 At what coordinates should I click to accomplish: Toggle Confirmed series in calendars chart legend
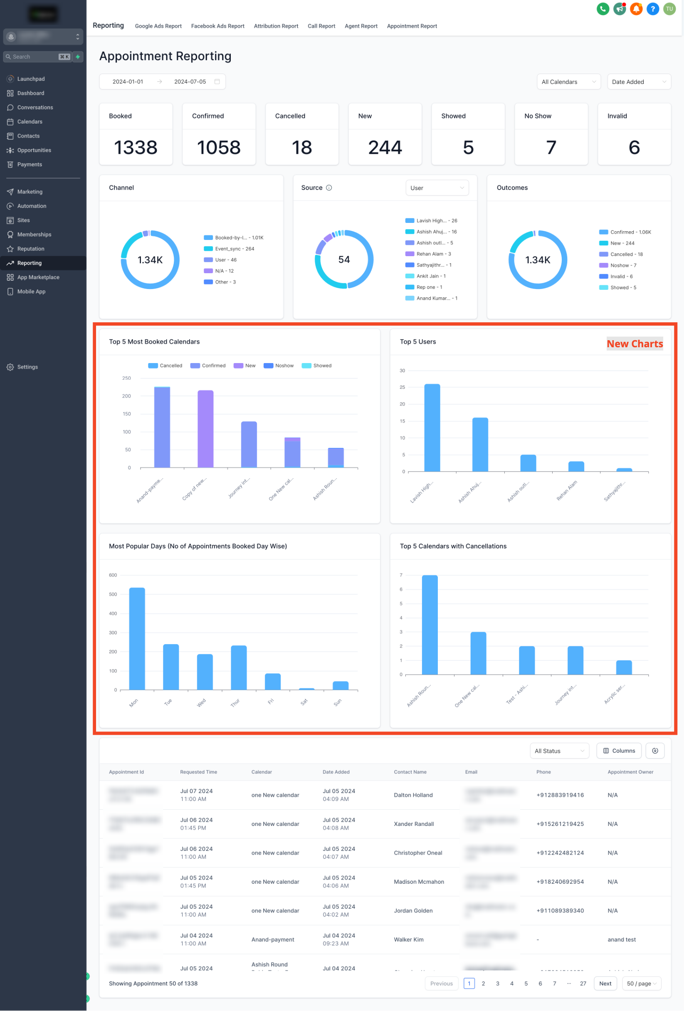pyautogui.click(x=208, y=366)
